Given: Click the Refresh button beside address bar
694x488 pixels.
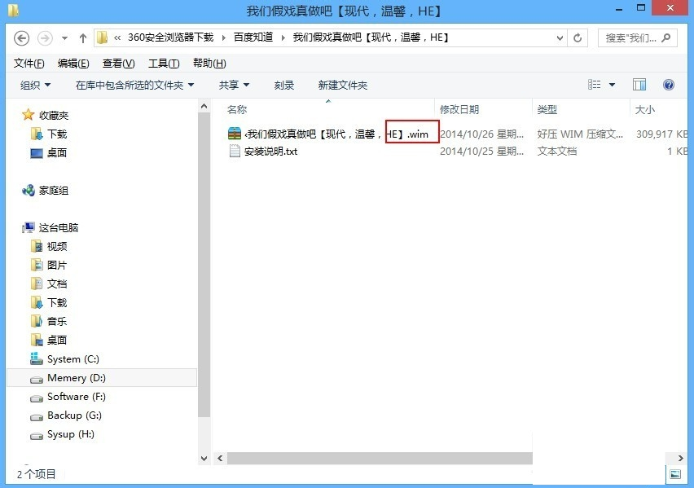Looking at the screenshot, I should (x=578, y=38).
